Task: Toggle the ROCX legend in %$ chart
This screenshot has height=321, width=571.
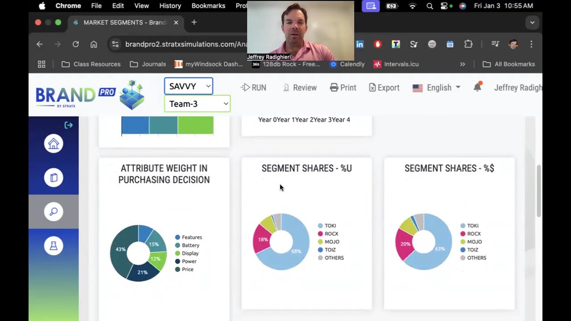Action: 471,234
